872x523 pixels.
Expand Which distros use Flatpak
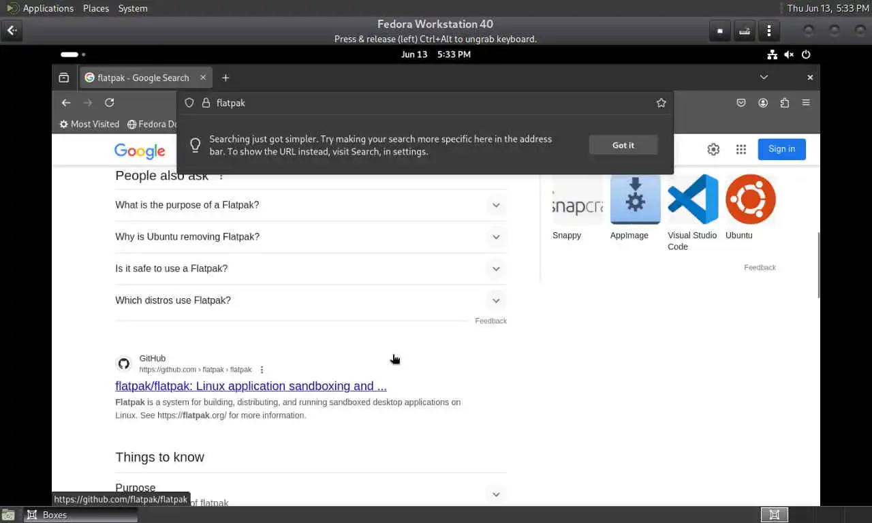click(x=311, y=300)
